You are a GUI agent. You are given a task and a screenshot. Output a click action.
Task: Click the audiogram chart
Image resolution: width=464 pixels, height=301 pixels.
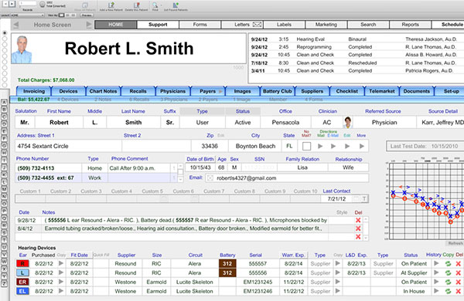[x=426, y=201]
